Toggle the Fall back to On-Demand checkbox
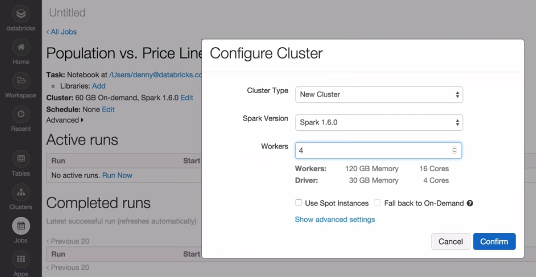The width and height of the screenshot is (536, 277). click(x=378, y=203)
